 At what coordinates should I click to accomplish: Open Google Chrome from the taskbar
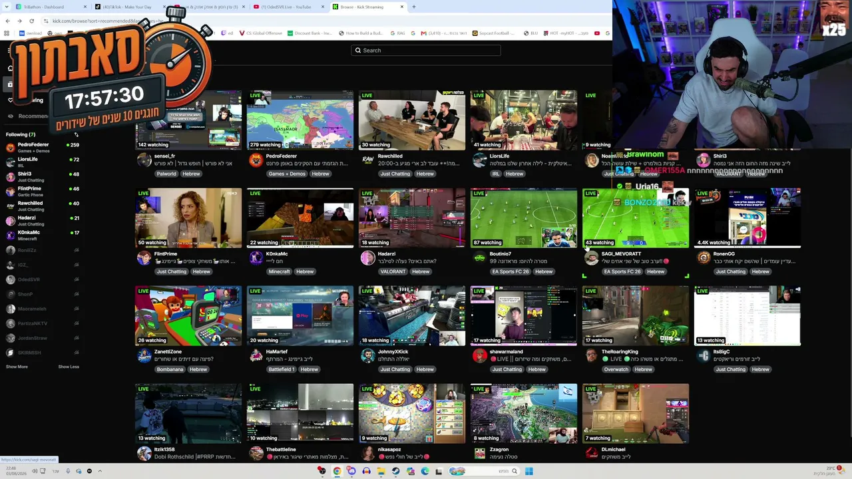tap(337, 471)
